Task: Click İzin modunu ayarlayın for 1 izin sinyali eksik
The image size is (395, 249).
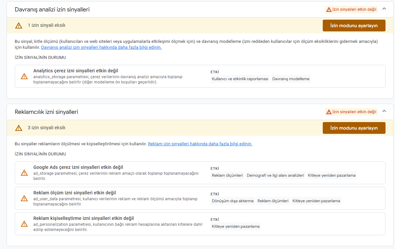Action: coord(354,26)
